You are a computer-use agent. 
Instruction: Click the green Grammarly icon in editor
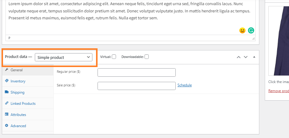pyautogui.click(x=251, y=30)
